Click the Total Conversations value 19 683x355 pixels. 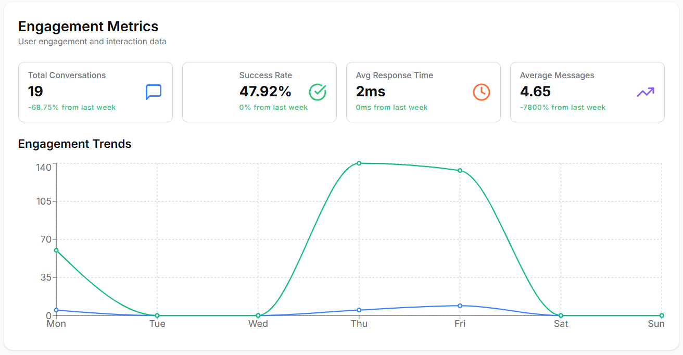coord(35,92)
